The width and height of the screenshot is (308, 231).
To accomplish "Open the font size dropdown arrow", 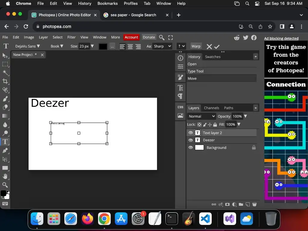I will coord(92,46).
